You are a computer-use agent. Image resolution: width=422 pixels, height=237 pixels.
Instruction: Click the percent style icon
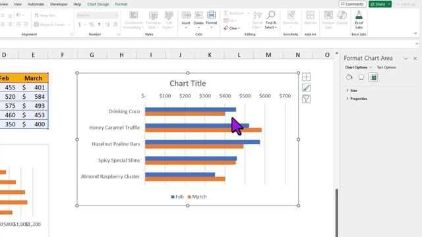pyautogui.click(x=92, y=25)
